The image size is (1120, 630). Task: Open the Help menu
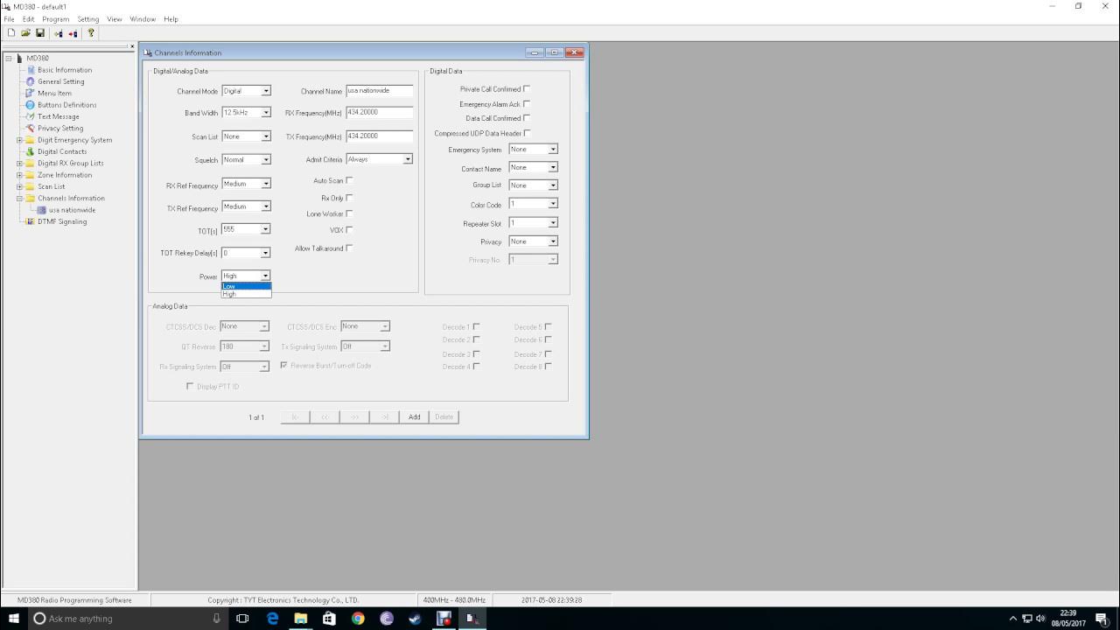coord(171,19)
